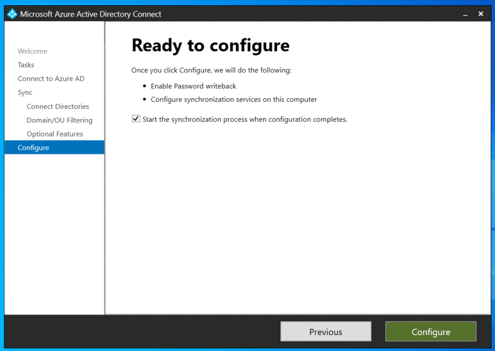Click the 'Enable Password writeback' bullet item

click(x=193, y=86)
